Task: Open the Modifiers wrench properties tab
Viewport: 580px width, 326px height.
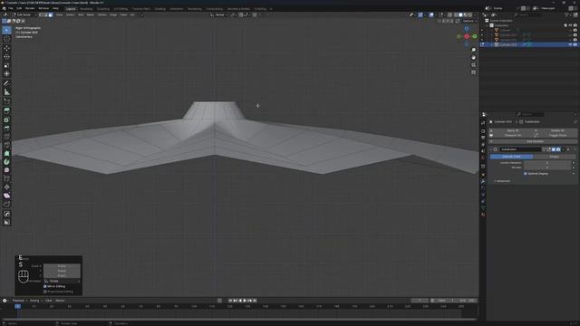Action: (x=483, y=181)
